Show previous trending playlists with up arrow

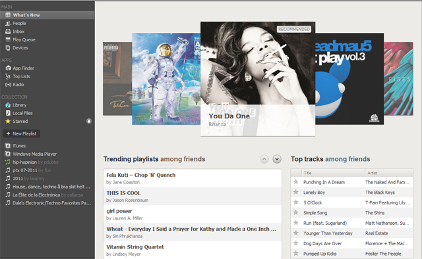(x=264, y=159)
